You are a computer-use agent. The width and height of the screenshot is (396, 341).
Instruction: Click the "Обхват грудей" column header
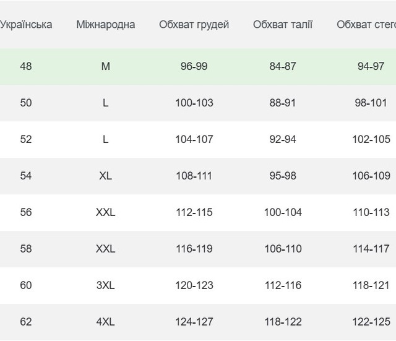click(x=194, y=25)
